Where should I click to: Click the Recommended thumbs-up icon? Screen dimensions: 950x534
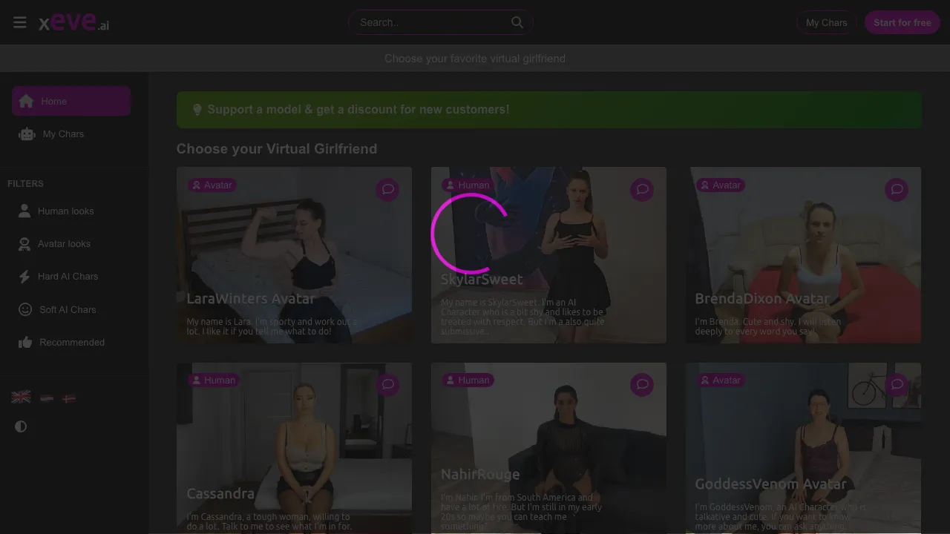click(x=24, y=342)
